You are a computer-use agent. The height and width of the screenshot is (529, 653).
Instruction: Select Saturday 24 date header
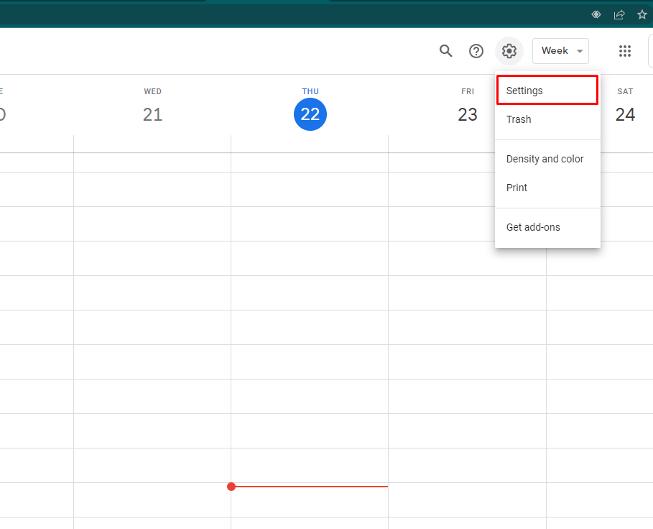pos(625,114)
